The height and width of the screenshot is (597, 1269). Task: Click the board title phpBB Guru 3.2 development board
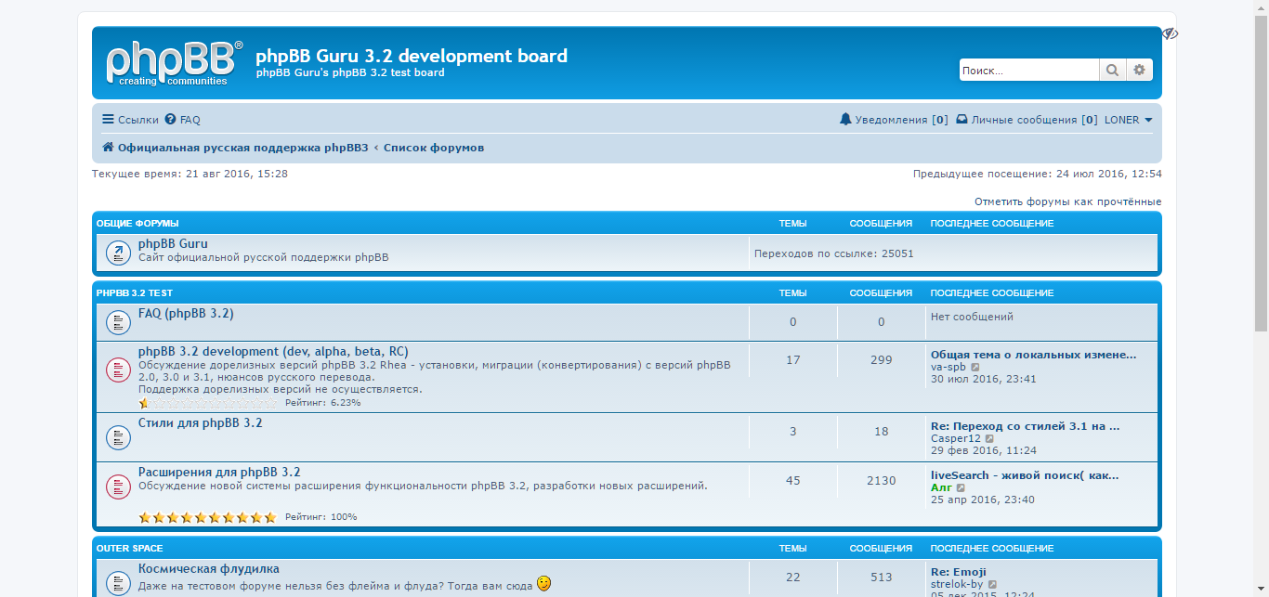point(412,56)
